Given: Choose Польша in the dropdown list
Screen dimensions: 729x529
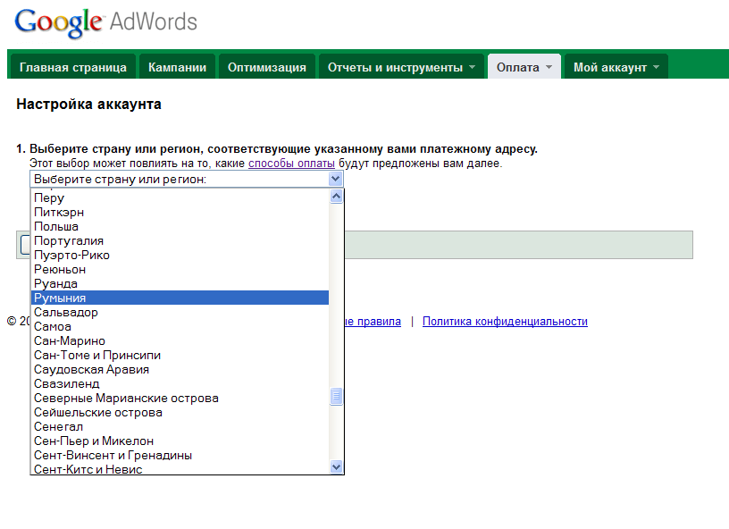Looking at the screenshot, I should [56, 226].
